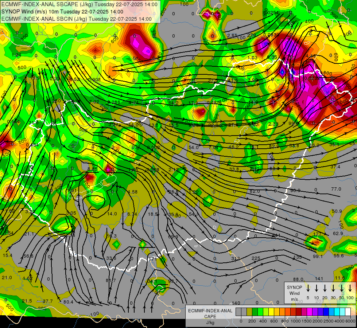The height and width of the screenshot is (328, 357).
Task: Click the SBCIN title line in the header box
Action: pos(77,19)
